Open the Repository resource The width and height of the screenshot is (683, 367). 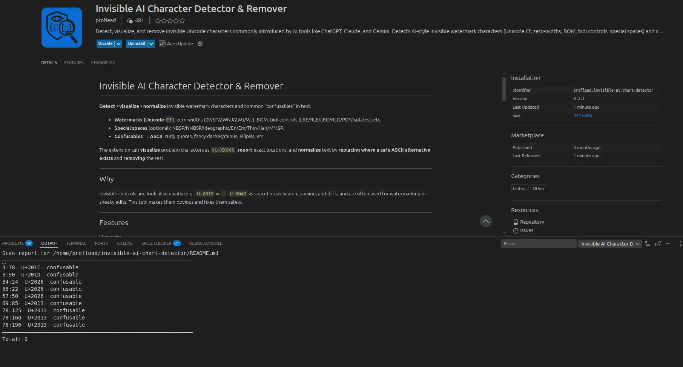[532, 222]
